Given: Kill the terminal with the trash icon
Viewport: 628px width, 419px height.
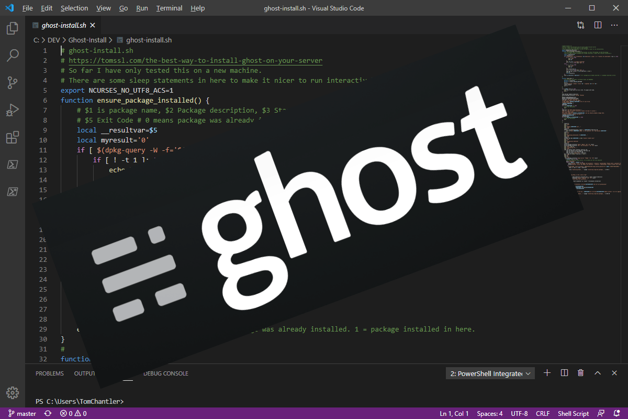Looking at the screenshot, I should click(x=580, y=373).
